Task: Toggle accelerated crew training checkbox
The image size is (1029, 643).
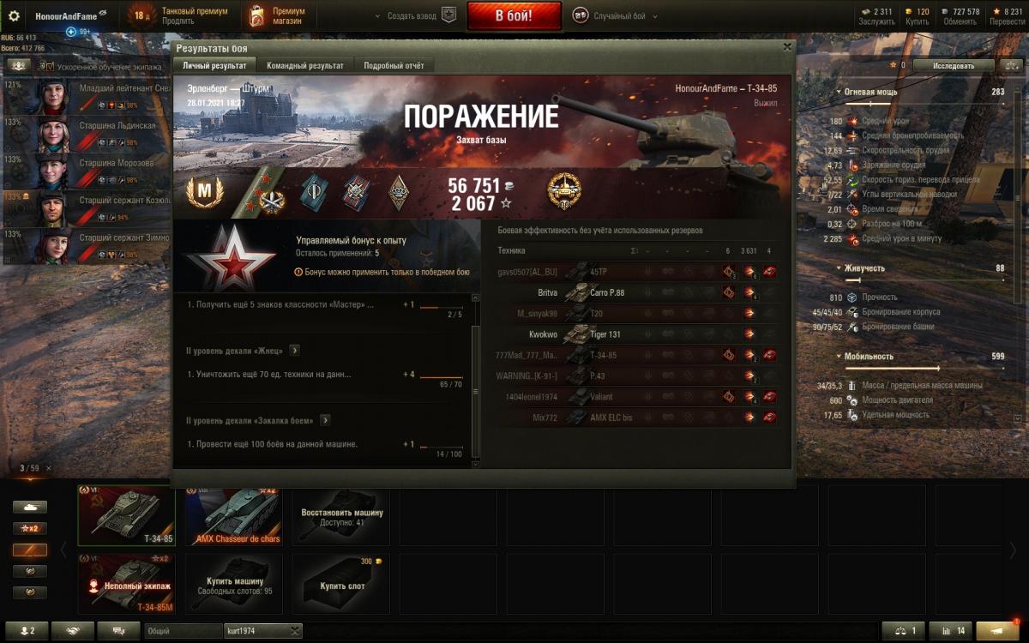Action: click(50, 66)
